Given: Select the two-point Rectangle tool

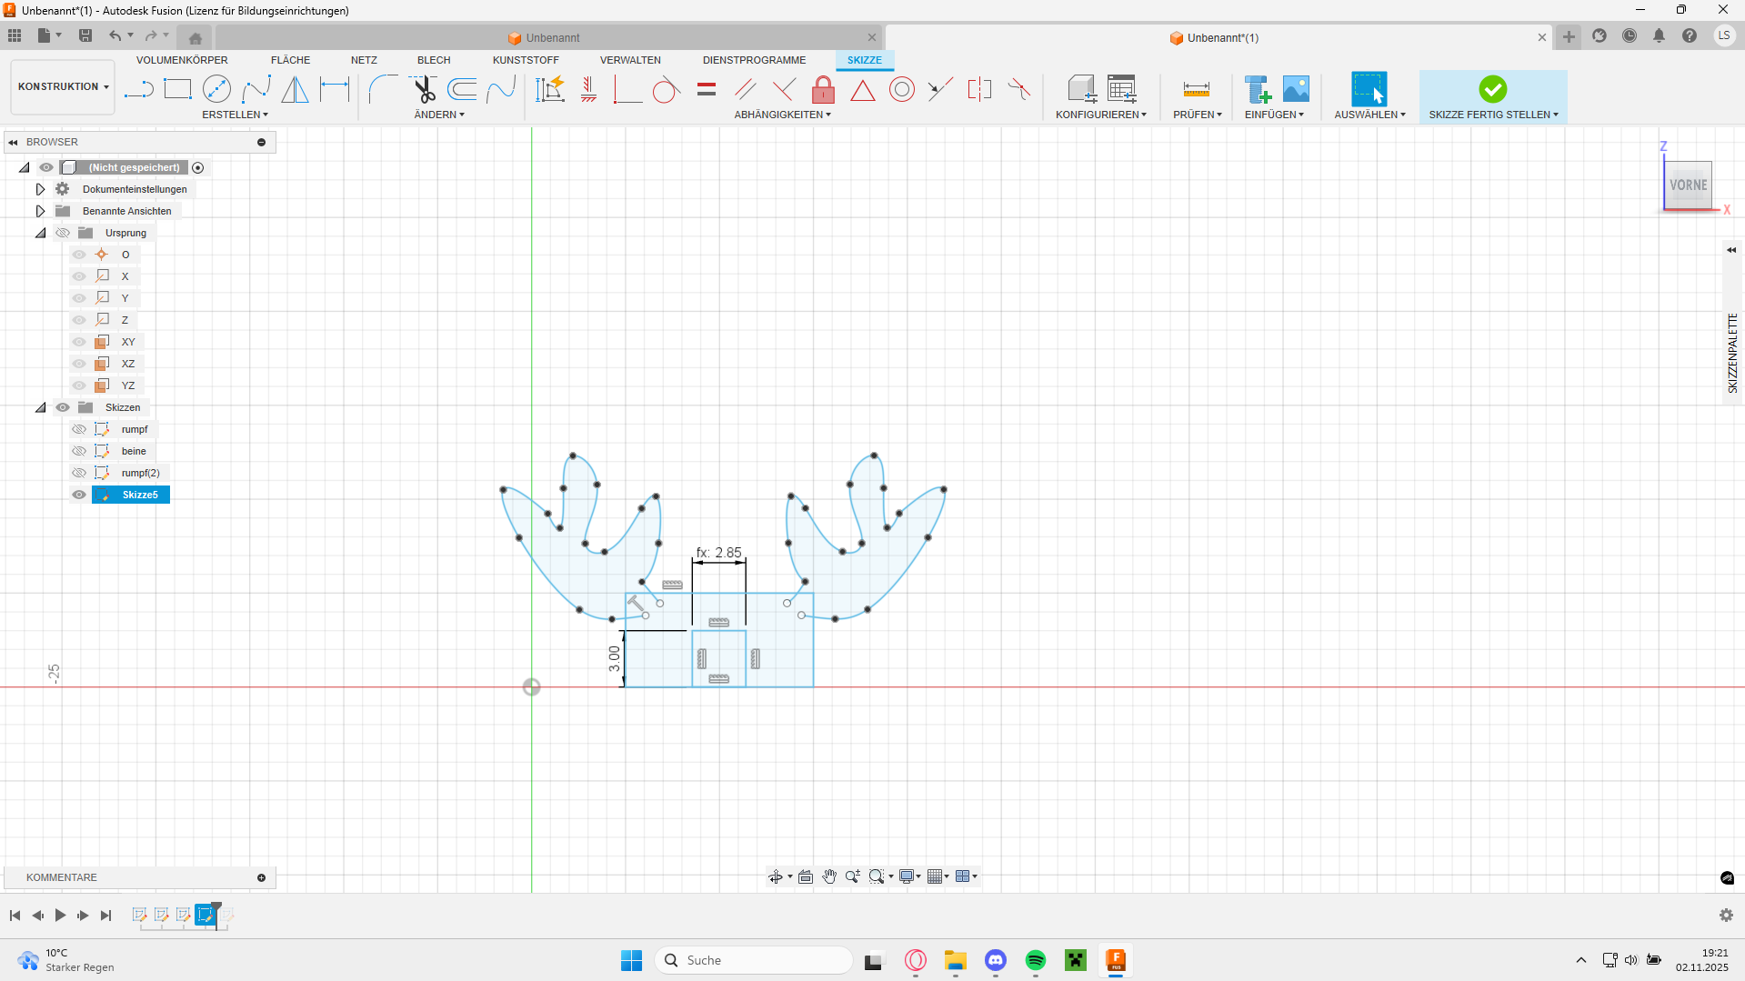Looking at the screenshot, I should [x=177, y=89].
